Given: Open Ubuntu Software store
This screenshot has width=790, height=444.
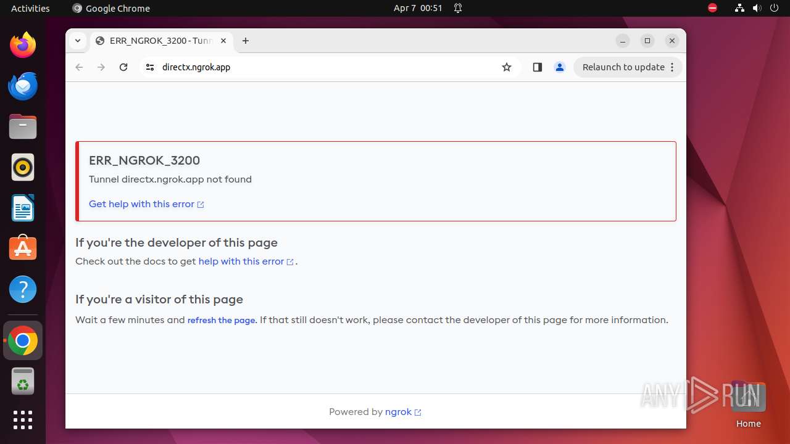Looking at the screenshot, I should tap(23, 249).
